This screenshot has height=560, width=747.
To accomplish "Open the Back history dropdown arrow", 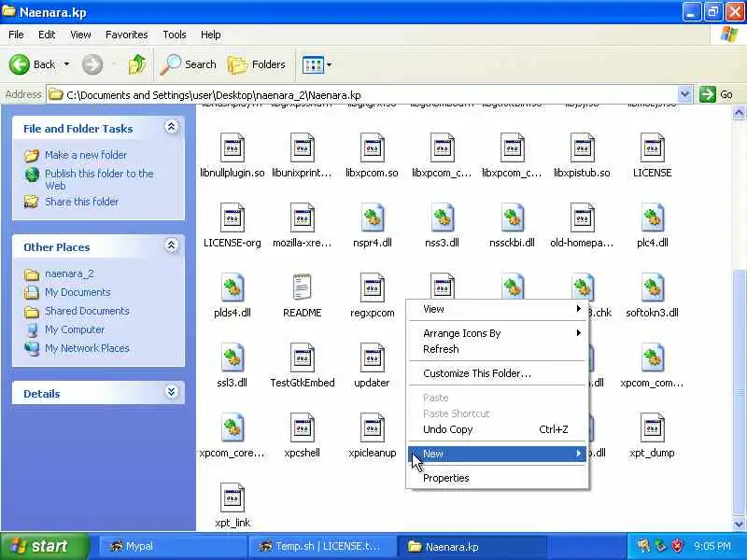I will tap(66, 64).
